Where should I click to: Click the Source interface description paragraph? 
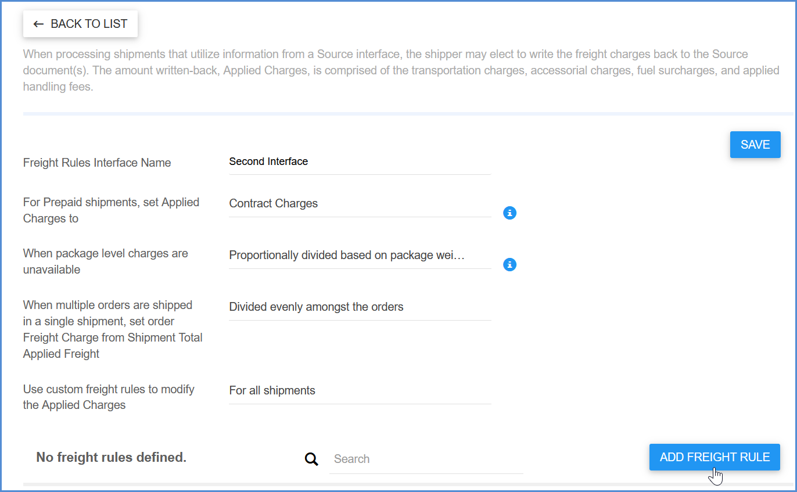pyautogui.click(x=401, y=70)
